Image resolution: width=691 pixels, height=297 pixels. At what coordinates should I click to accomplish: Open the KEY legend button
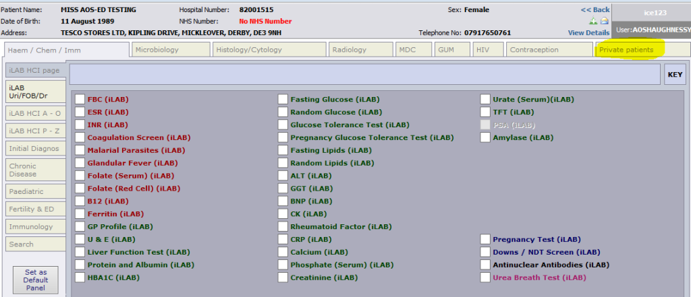(x=675, y=74)
